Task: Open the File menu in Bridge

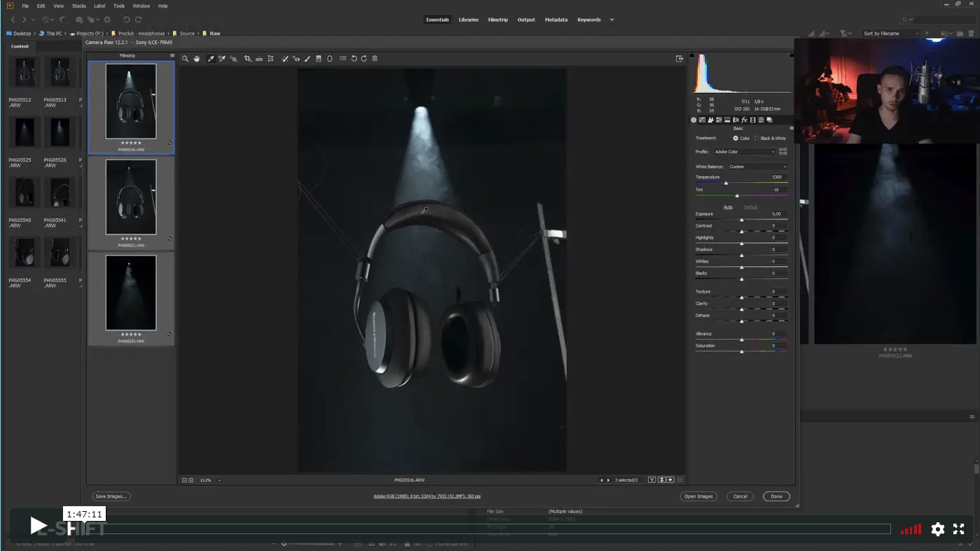Action: tap(25, 6)
